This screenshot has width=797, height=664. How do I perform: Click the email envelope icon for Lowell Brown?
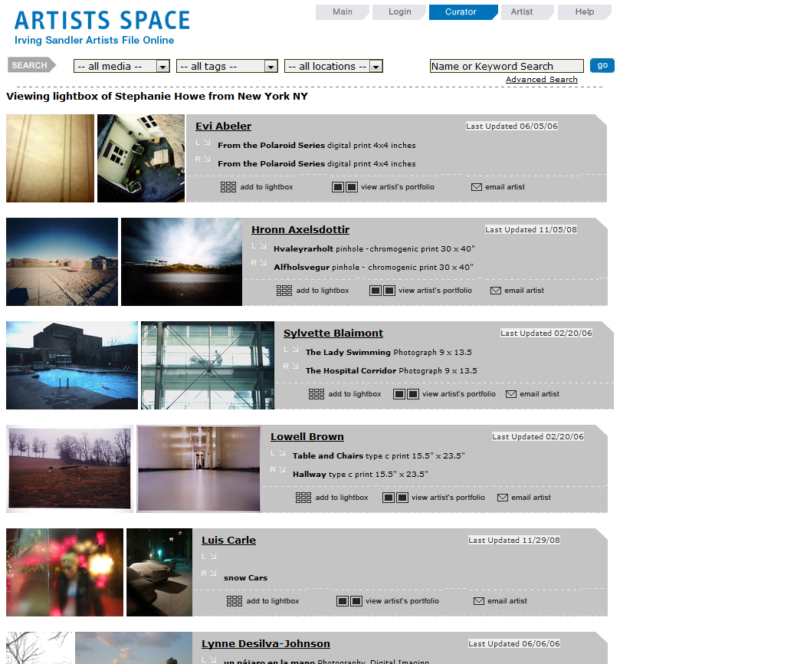[503, 498]
